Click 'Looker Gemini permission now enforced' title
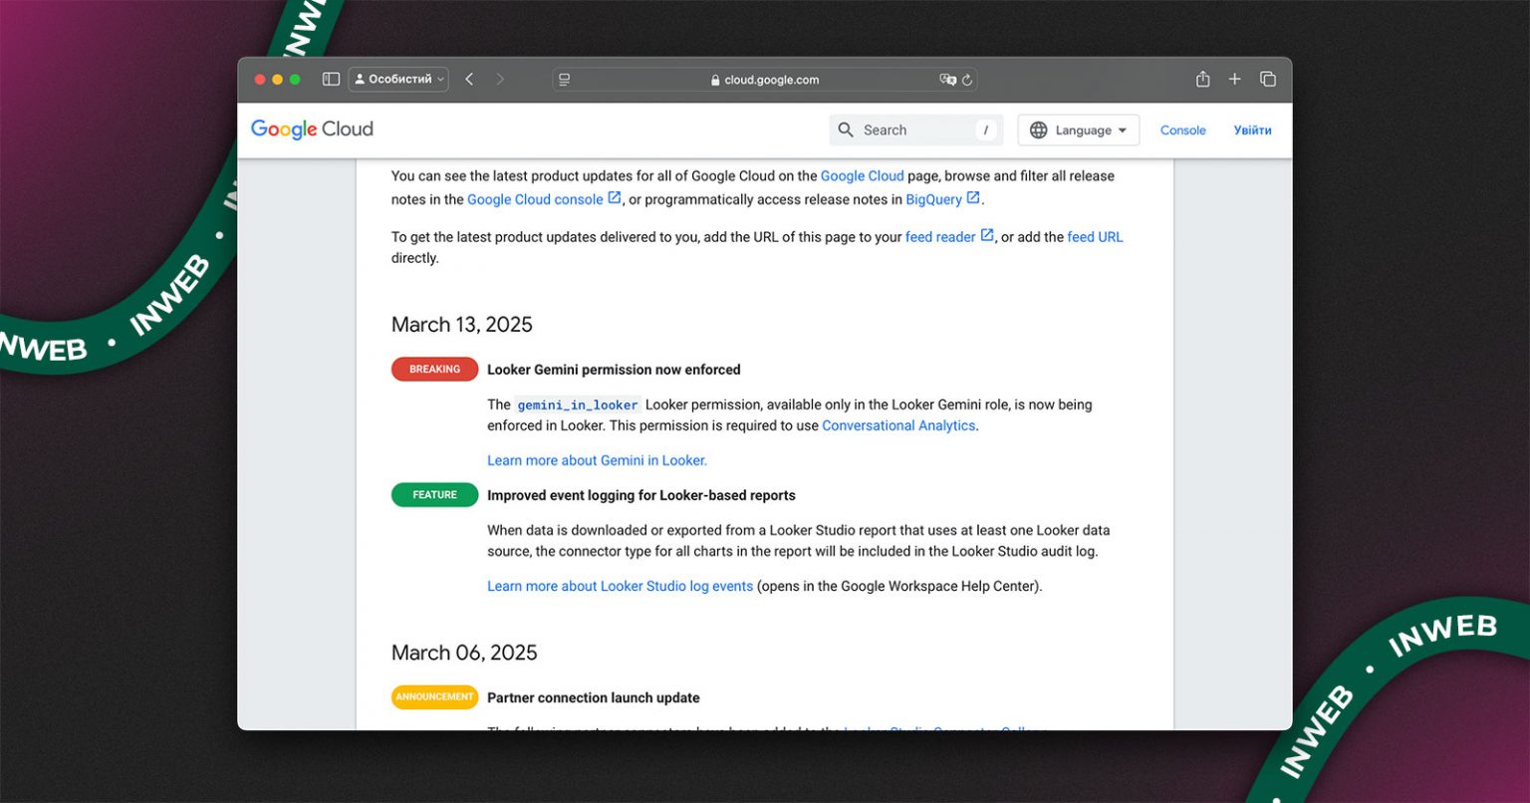 pyautogui.click(x=614, y=370)
